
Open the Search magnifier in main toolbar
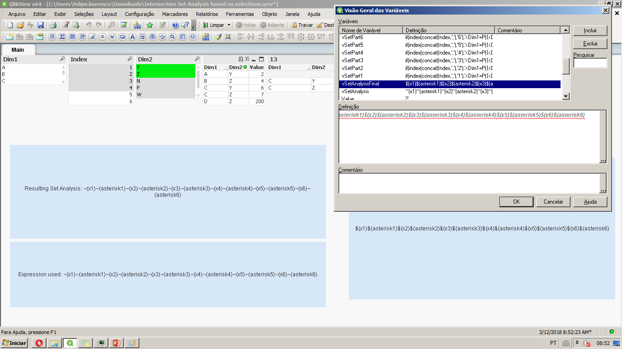[112, 25]
